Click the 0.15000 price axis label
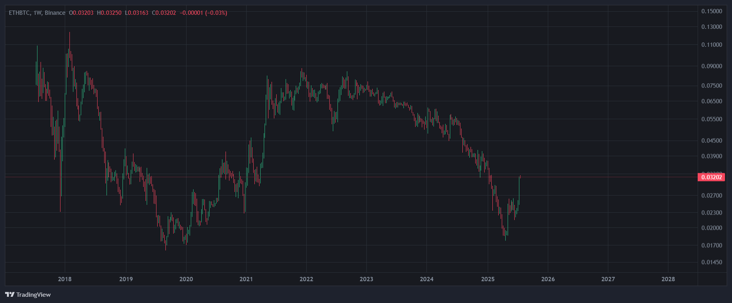Viewport: 732px width, 303px height. click(x=712, y=11)
